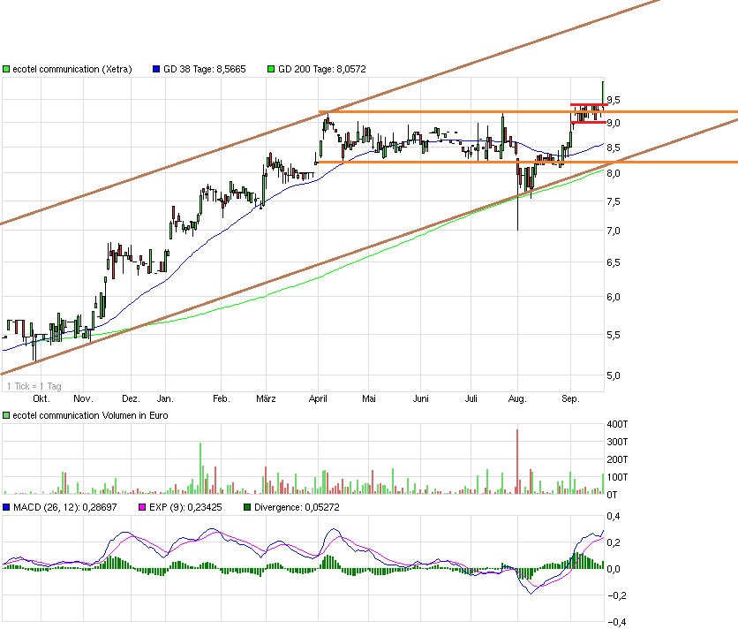
Task: Click the '1 Tick = 1 Tag' note
Action: 34,386
